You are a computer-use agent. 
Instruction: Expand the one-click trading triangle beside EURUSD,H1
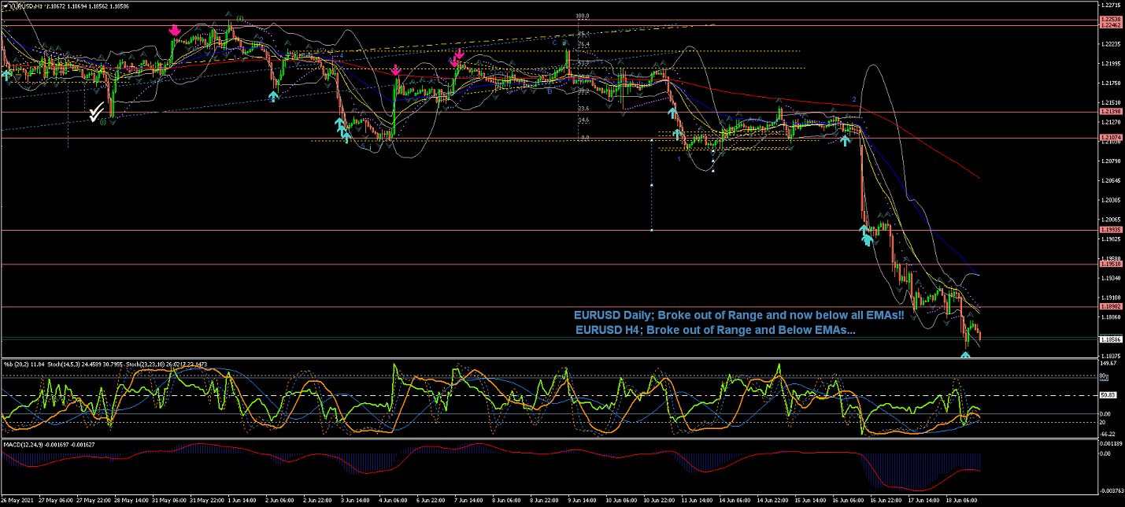(4, 6)
